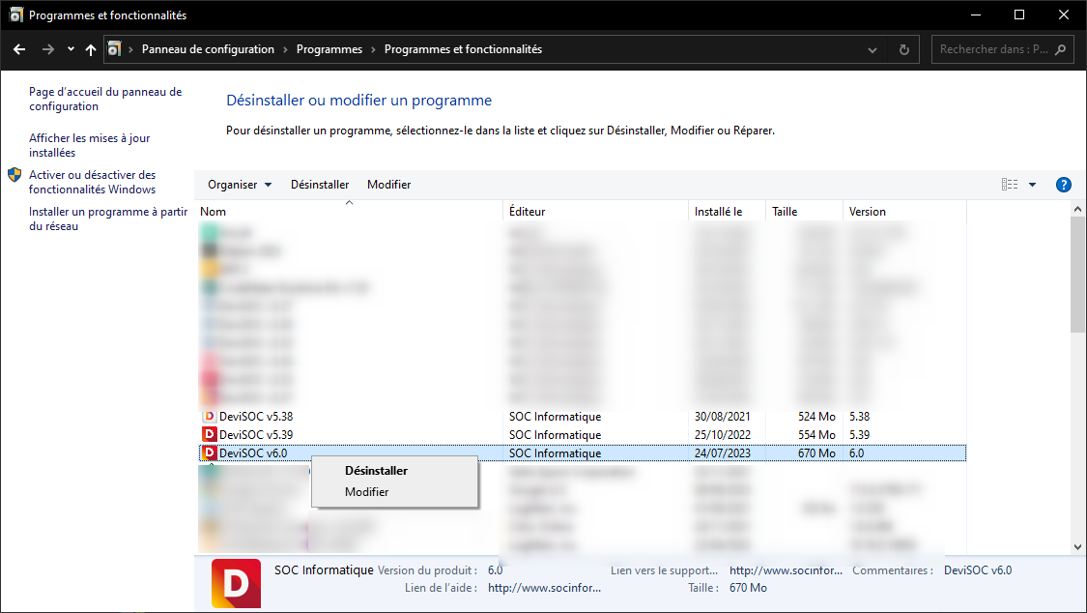Open the Organiser dropdown menu
Image resolution: width=1087 pixels, height=613 pixels.
click(x=240, y=185)
